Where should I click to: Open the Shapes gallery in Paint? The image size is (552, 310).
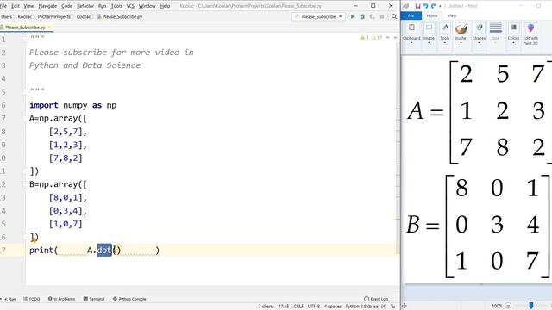coord(480,34)
